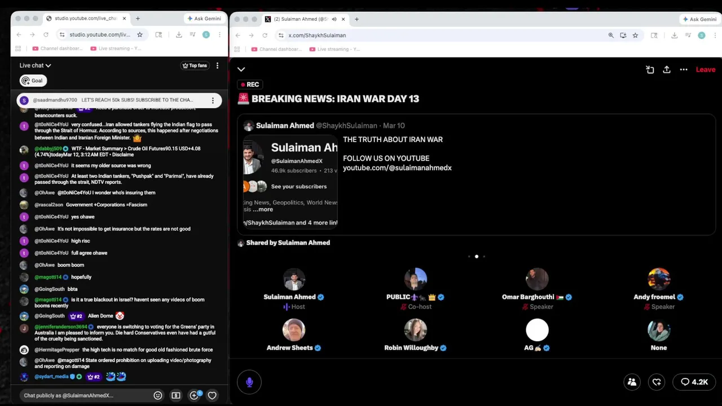This screenshot has width=722, height=406.
Task: Open Andrew Sheets listener avatar
Action: [x=294, y=330]
